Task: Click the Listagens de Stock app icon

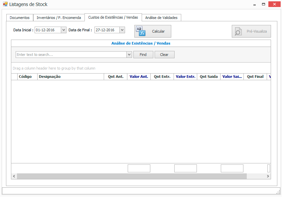Action: [x=5, y=4]
